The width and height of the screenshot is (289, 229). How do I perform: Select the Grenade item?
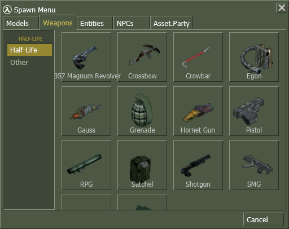coord(142,111)
